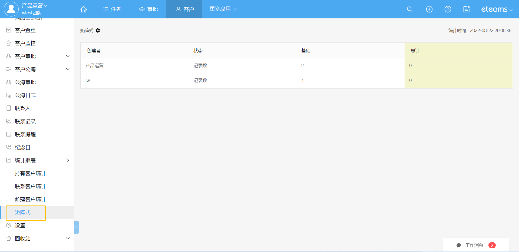Open the 更多应用 dropdown
519x252 pixels.
point(223,9)
